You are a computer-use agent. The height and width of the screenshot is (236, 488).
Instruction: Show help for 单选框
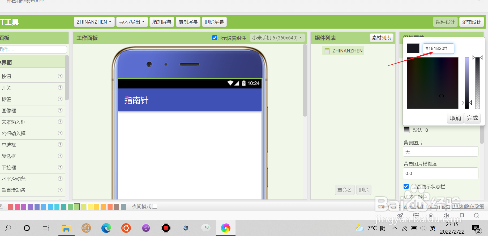tap(60, 145)
